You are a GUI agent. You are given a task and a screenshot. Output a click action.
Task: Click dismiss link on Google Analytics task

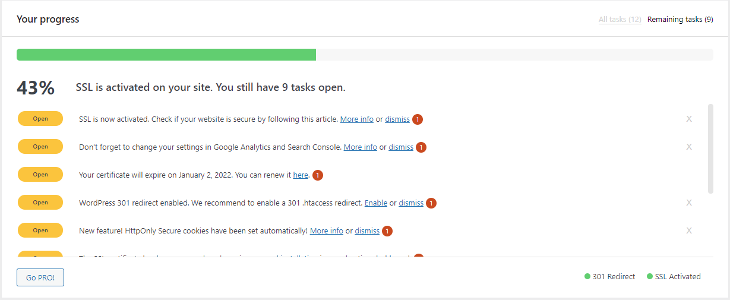tap(401, 147)
